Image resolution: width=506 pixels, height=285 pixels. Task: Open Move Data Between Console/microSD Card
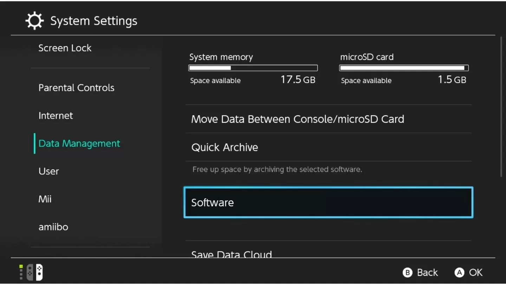tap(328, 119)
